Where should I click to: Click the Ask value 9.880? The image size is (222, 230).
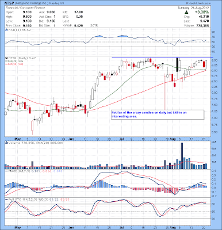tap(51, 12)
